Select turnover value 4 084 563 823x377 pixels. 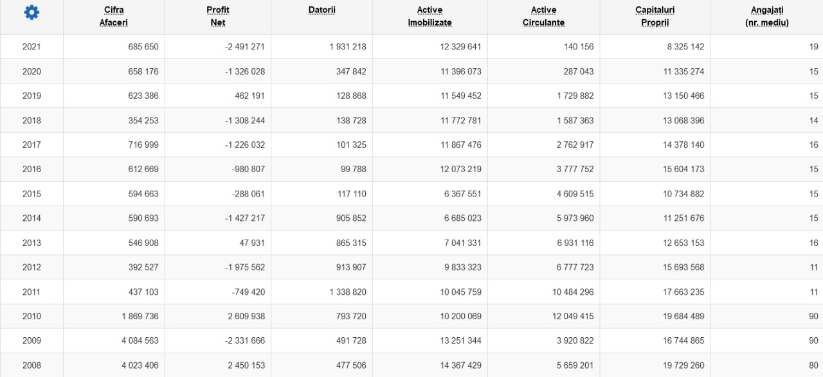140,340
